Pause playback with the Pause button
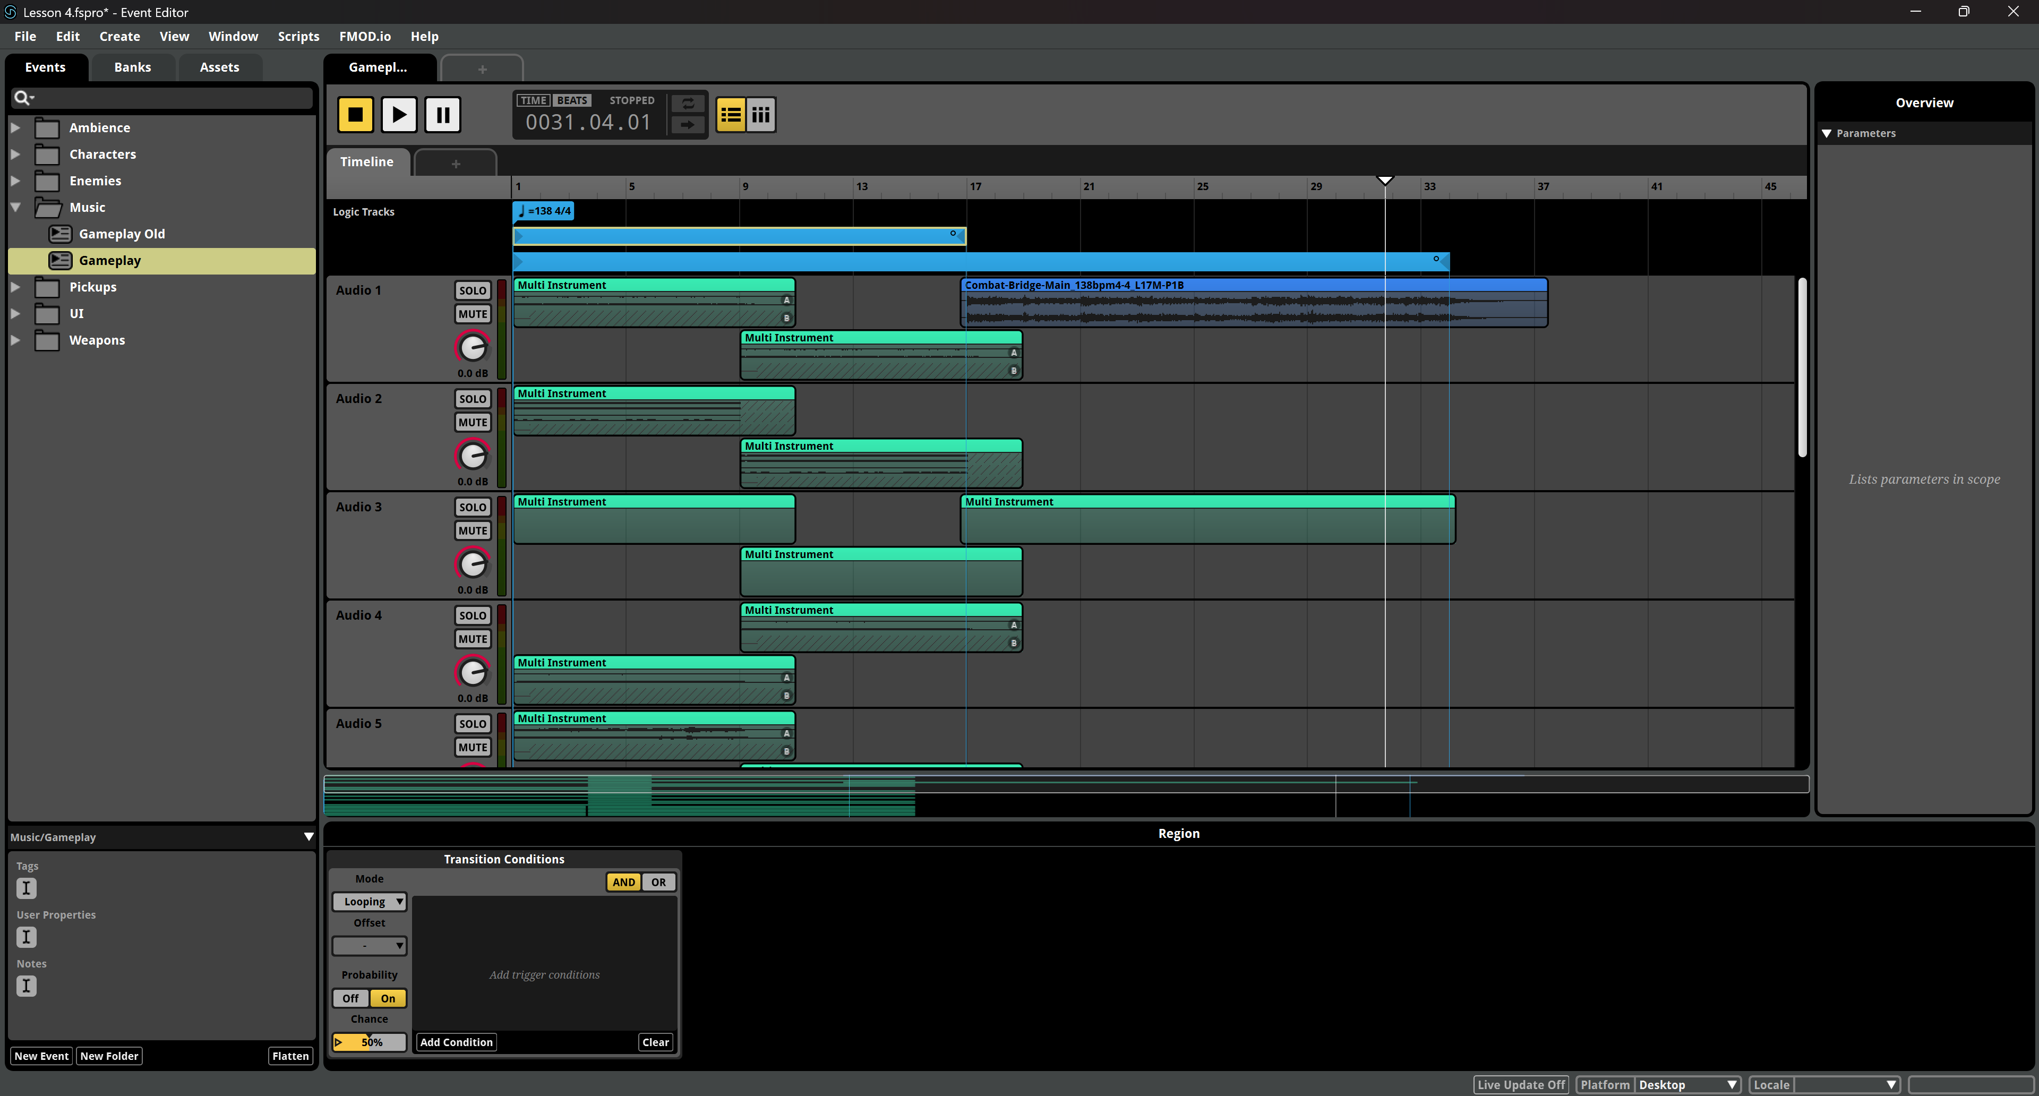The image size is (2039, 1096). point(442,115)
